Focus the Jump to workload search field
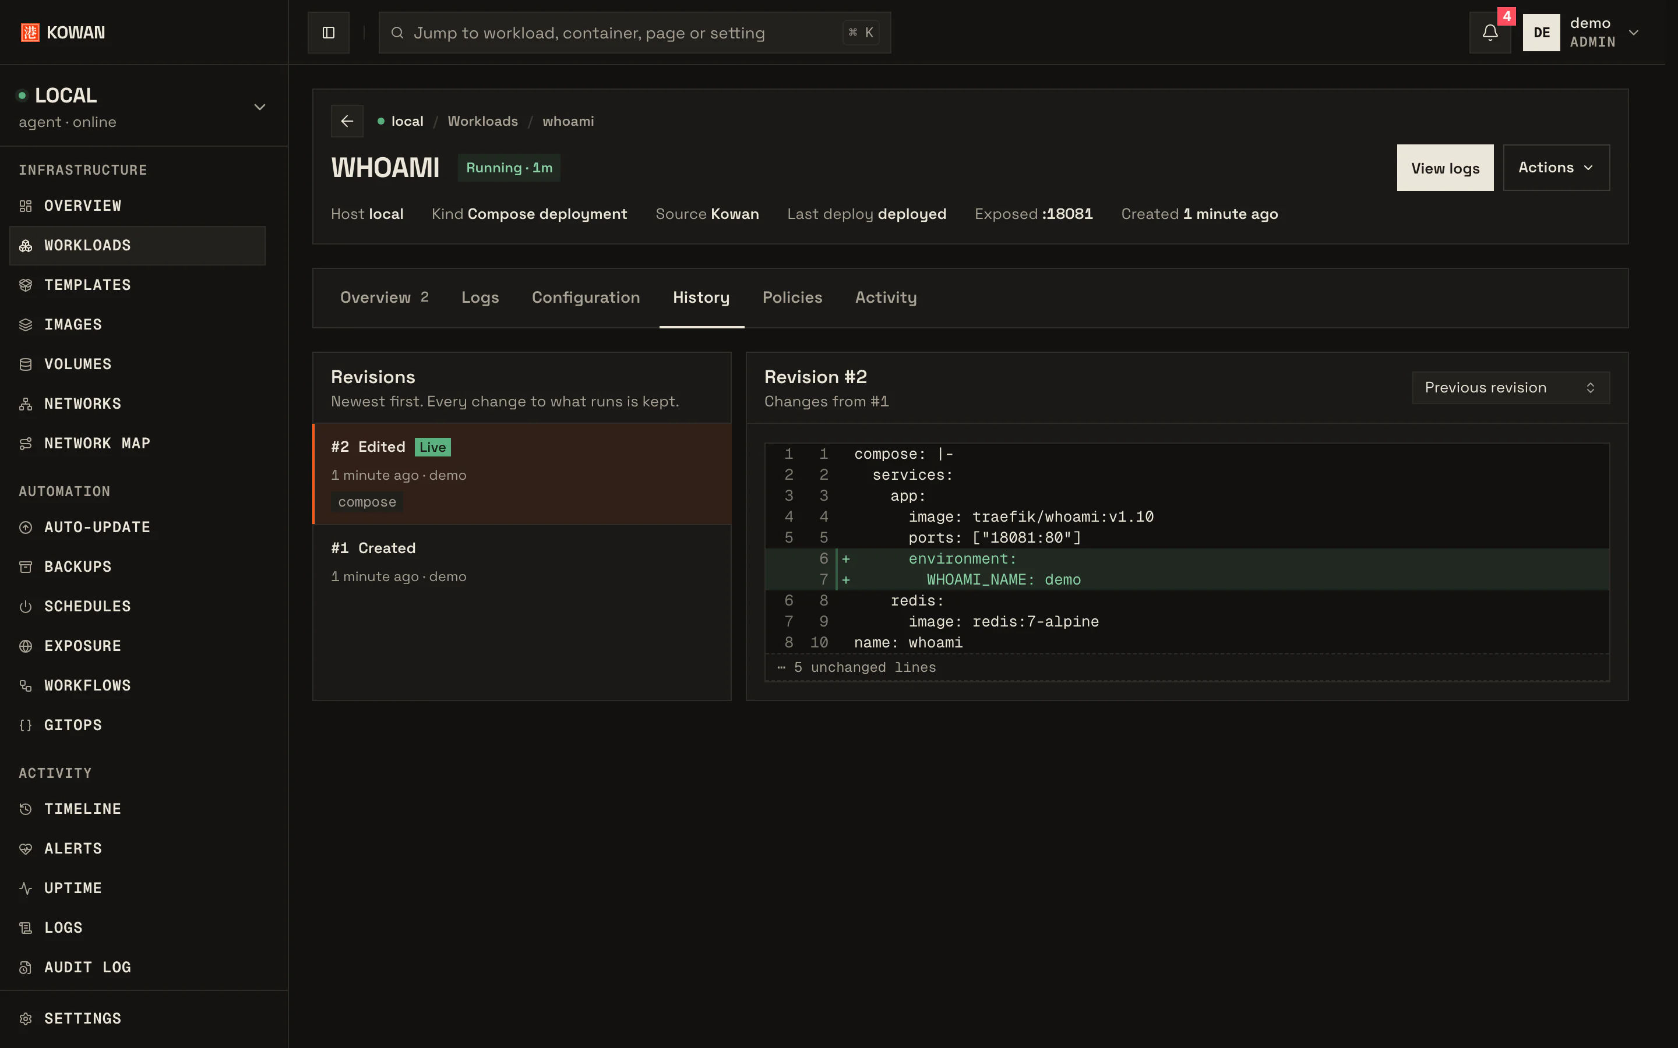The width and height of the screenshot is (1678, 1048). [x=634, y=33]
